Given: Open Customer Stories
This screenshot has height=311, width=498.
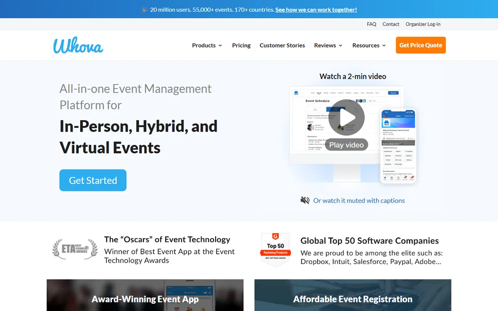Looking at the screenshot, I should click(x=282, y=45).
